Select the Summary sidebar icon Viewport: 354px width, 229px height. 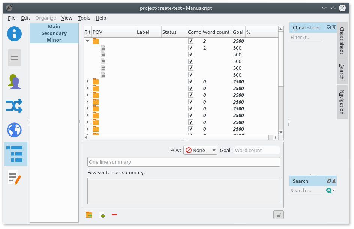tap(14, 57)
